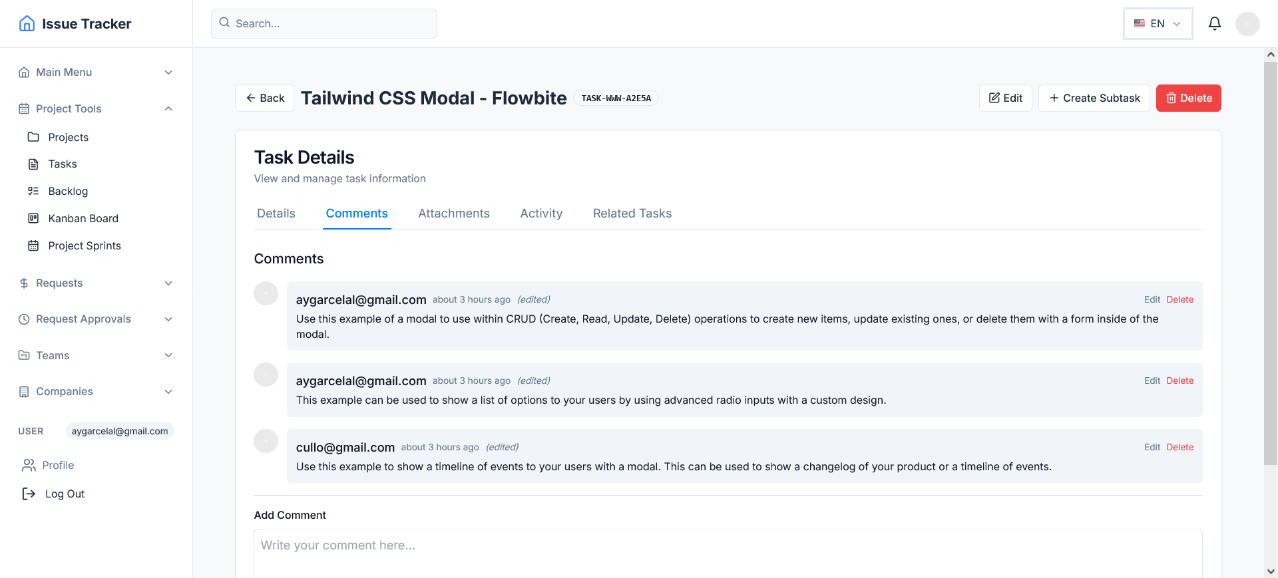Viewport: 1278px width, 578px height.
Task: Click the Issue Tracker home logo icon
Action: [27, 24]
